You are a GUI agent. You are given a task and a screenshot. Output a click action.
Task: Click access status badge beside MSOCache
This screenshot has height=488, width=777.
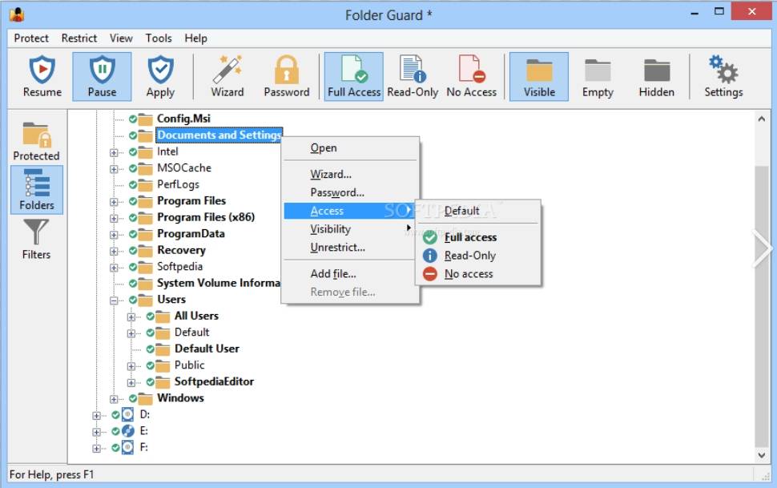click(x=133, y=168)
